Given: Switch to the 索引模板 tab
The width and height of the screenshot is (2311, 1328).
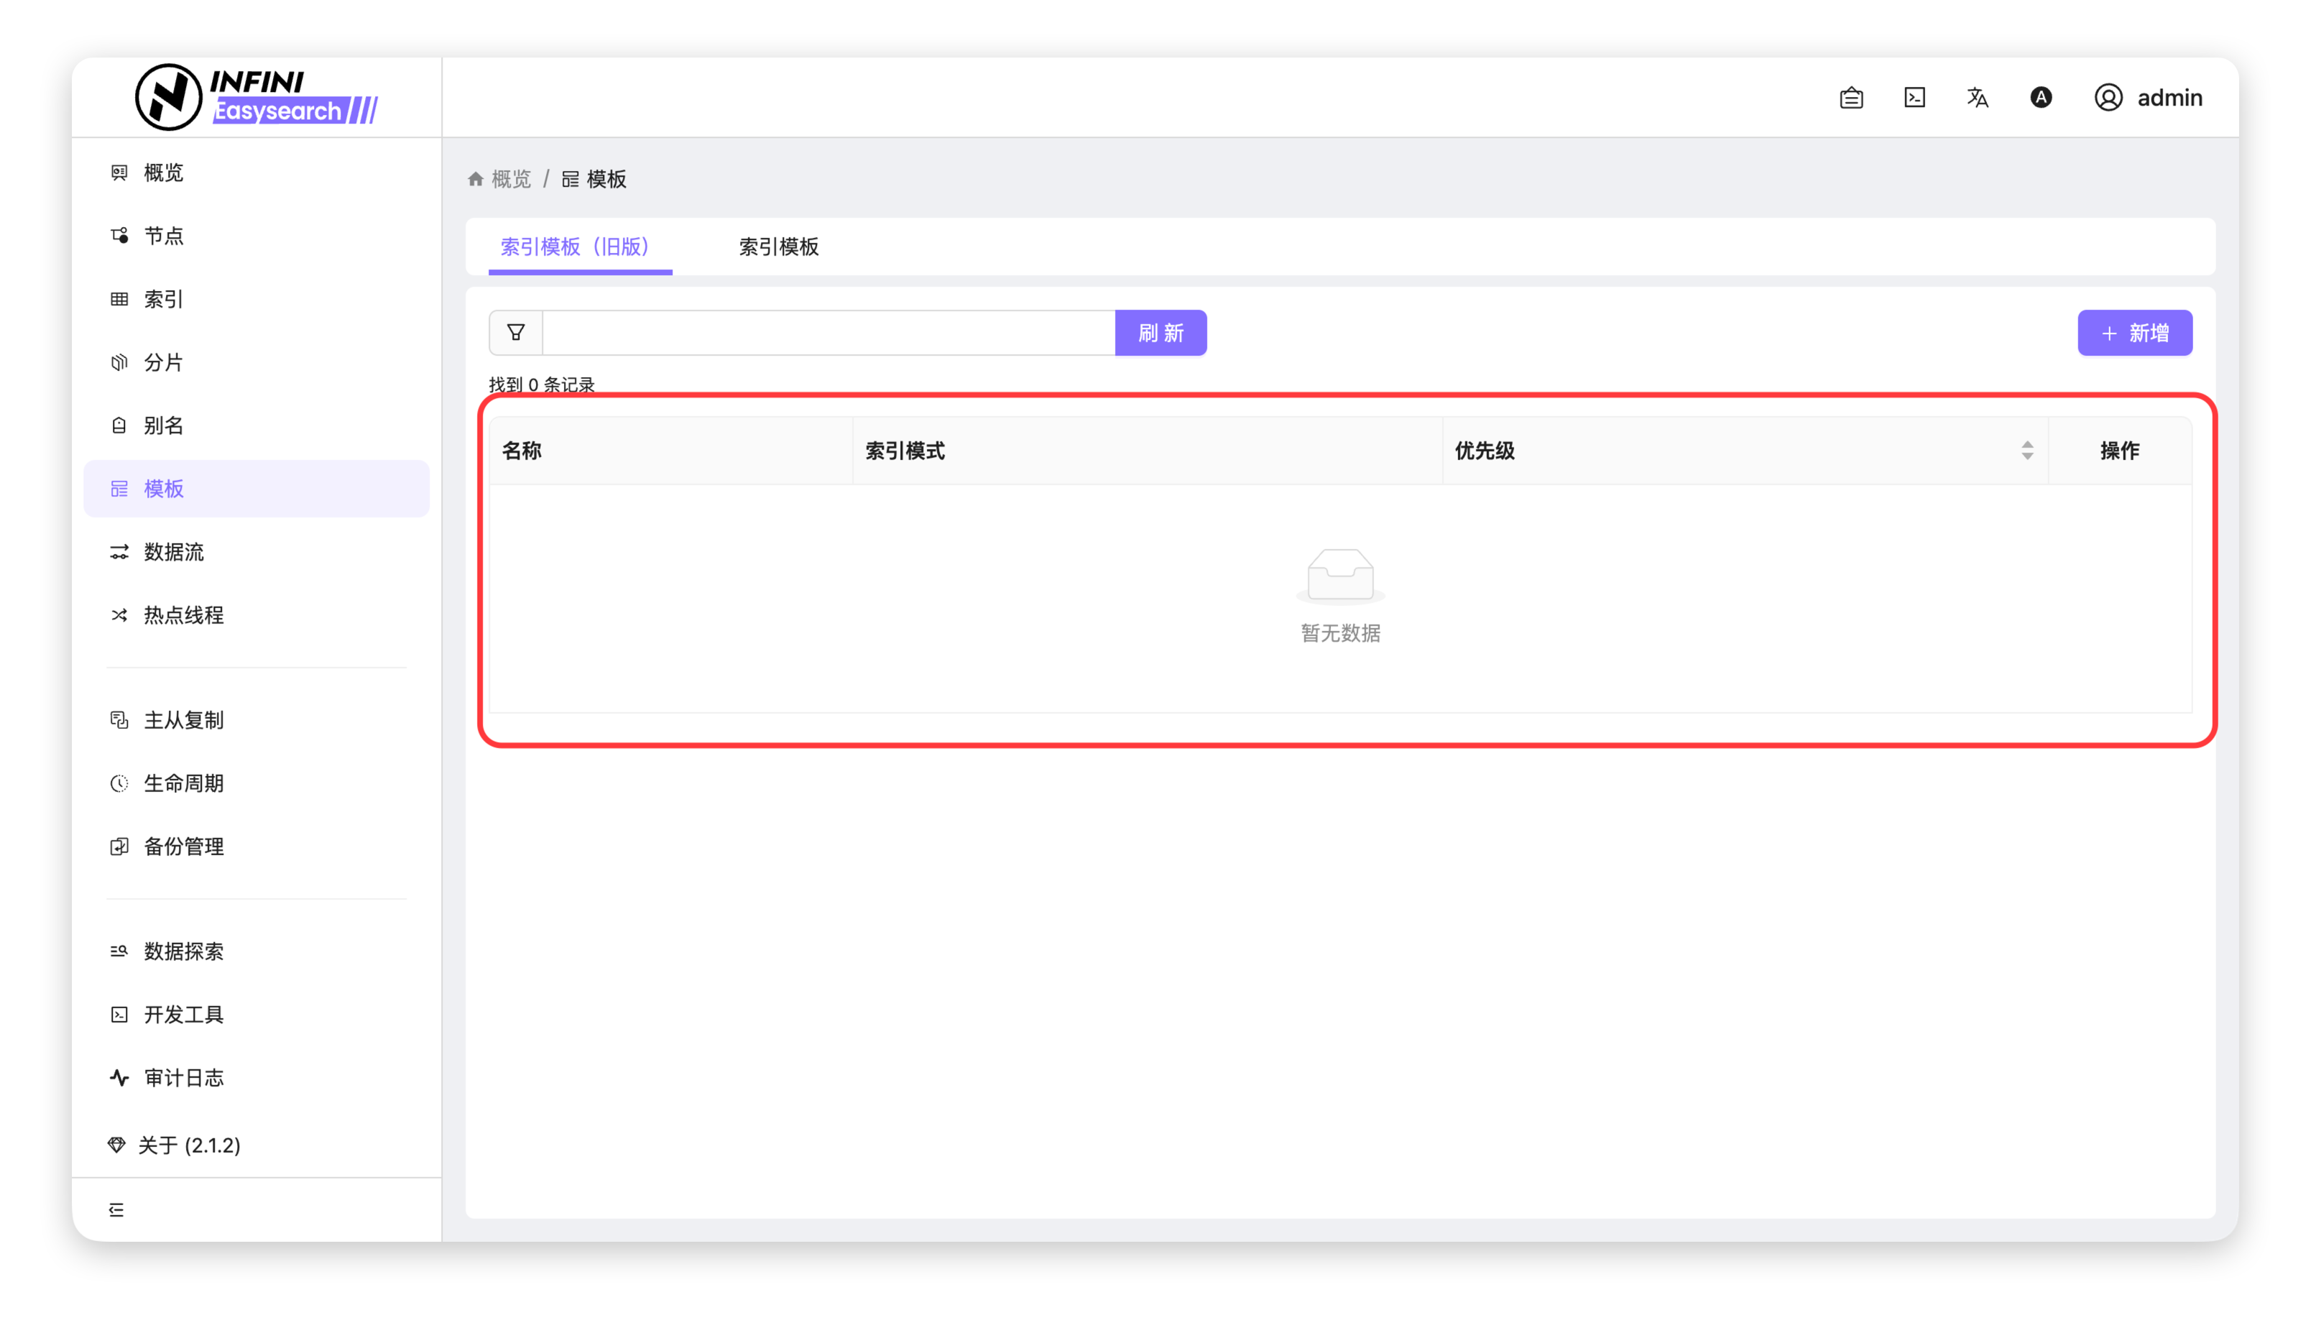Looking at the screenshot, I should (778, 246).
